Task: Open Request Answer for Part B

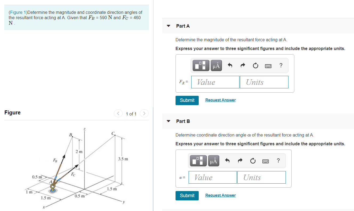Action: pos(220,195)
